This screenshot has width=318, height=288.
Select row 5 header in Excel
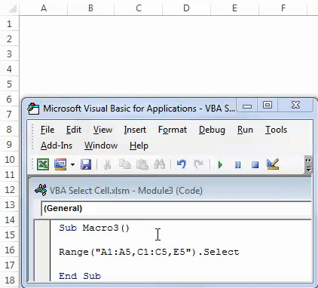click(x=9, y=84)
